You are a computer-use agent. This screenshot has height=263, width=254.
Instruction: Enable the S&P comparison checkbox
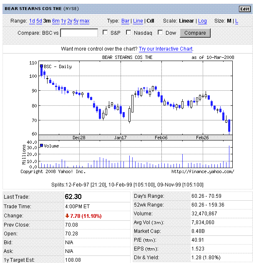click(x=105, y=33)
